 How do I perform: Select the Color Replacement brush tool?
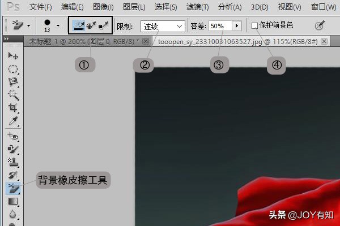[13, 149]
